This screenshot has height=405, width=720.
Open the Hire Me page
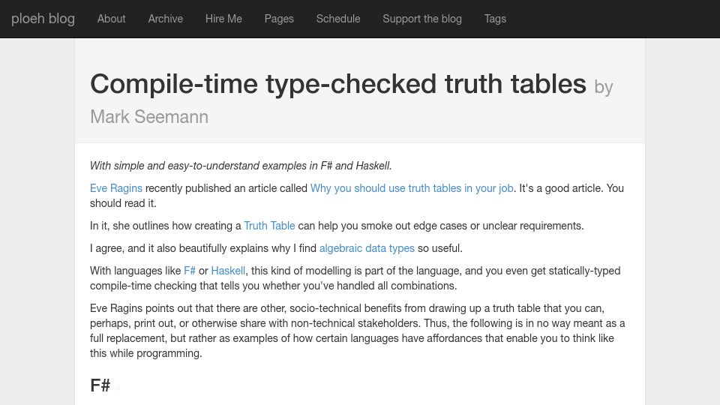(223, 19)
